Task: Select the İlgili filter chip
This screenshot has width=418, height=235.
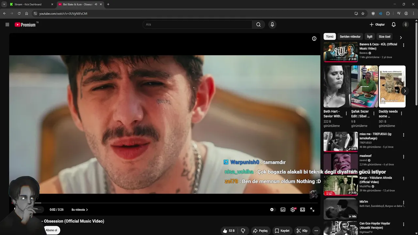Action: pos(369,37)
